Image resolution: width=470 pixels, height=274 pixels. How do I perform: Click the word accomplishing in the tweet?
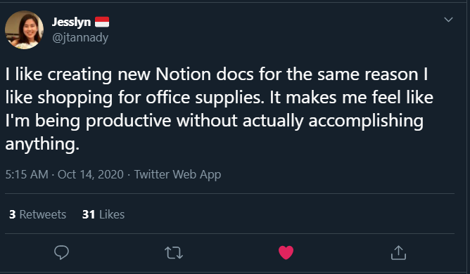coord(366,121)
